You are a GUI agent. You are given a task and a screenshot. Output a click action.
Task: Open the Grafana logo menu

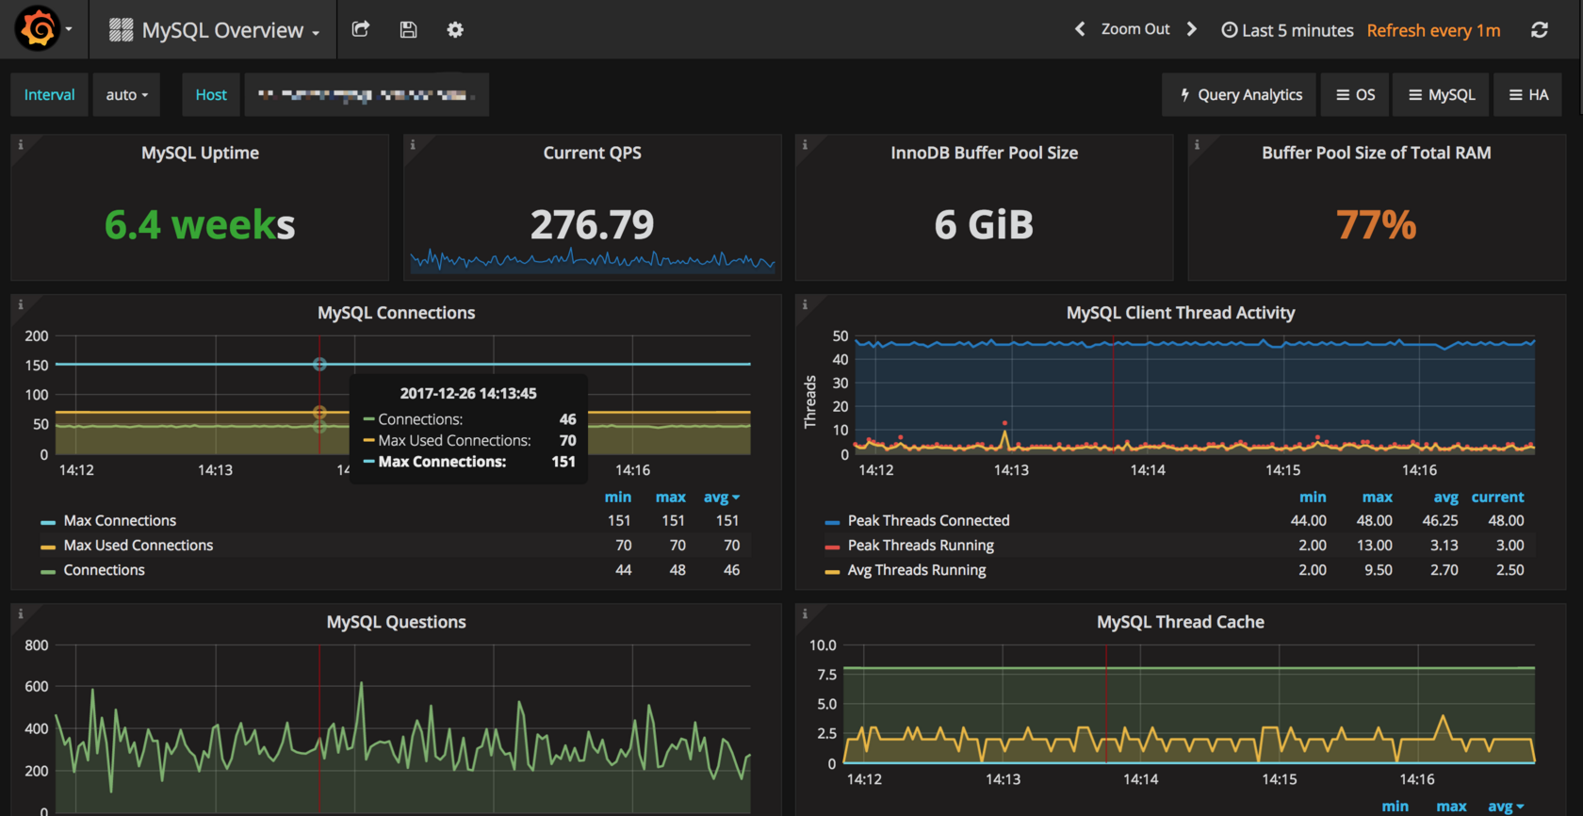click(43, 29)
